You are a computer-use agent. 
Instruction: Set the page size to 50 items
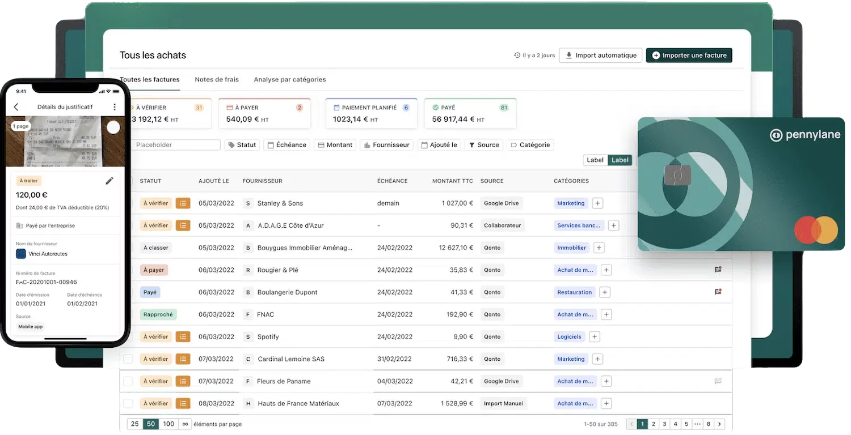pyautogui.click(x=151, y=424)
